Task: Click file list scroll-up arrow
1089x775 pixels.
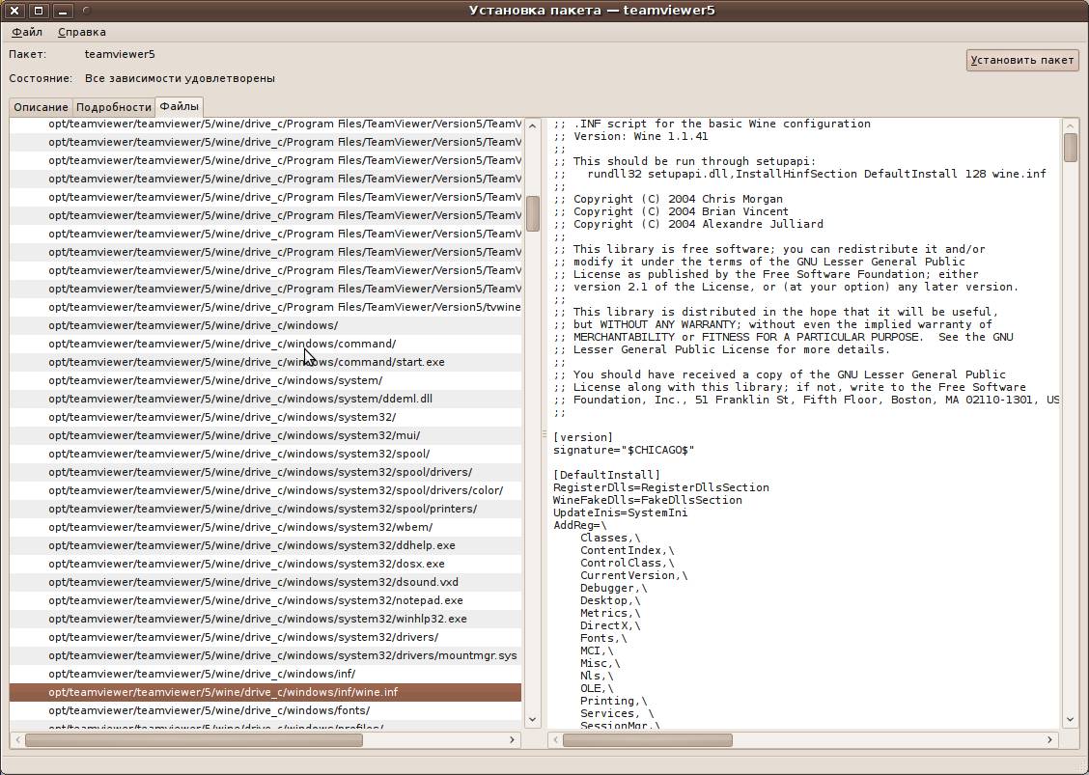Action: coord(533,125)
